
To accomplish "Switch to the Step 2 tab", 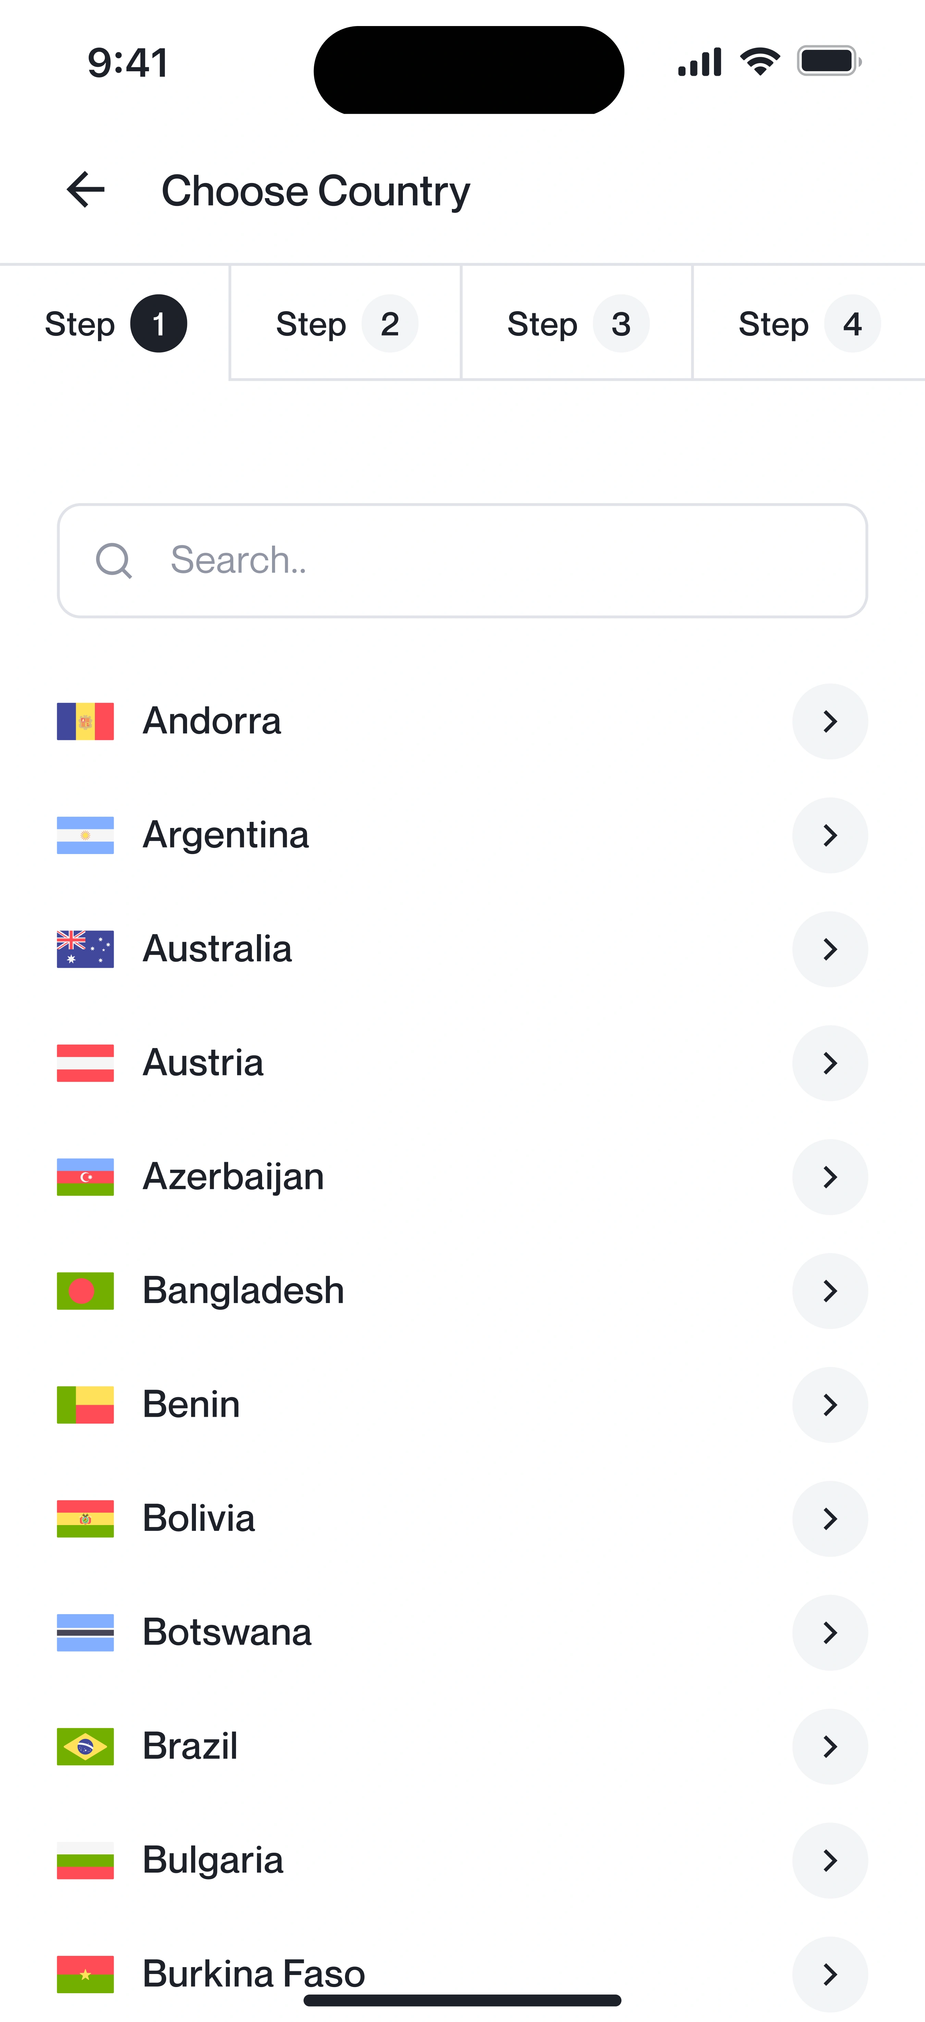I will point(345,324).
